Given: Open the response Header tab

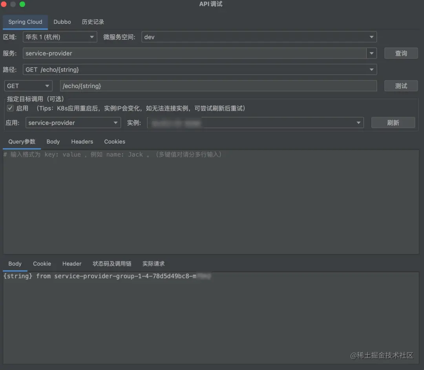Looking at the screenshot, I should click(72, 264).
